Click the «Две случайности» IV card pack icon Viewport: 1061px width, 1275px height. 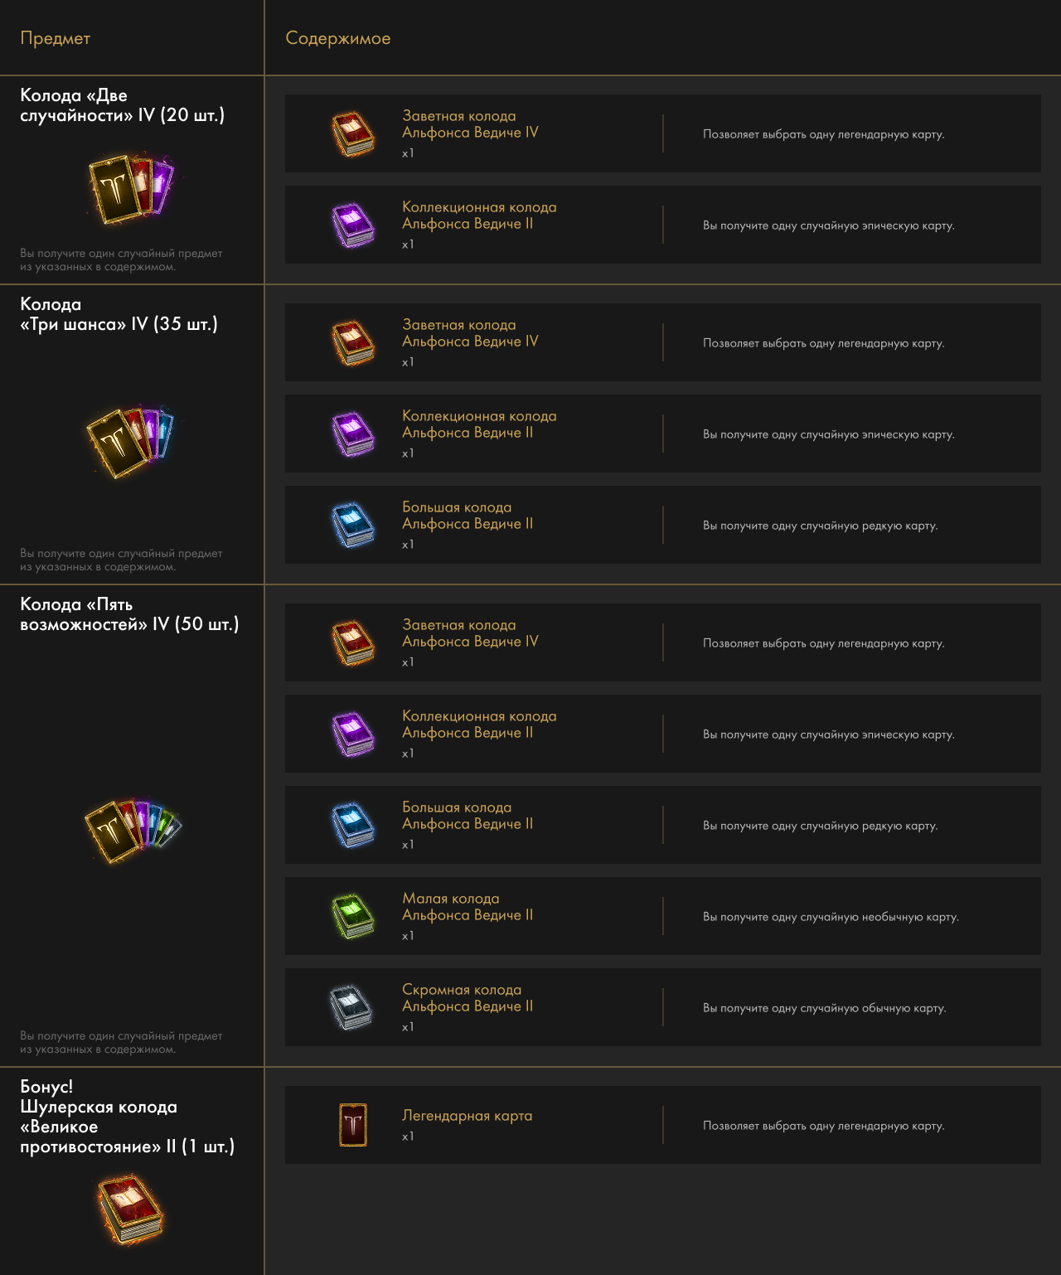click(x=131, y=188)
